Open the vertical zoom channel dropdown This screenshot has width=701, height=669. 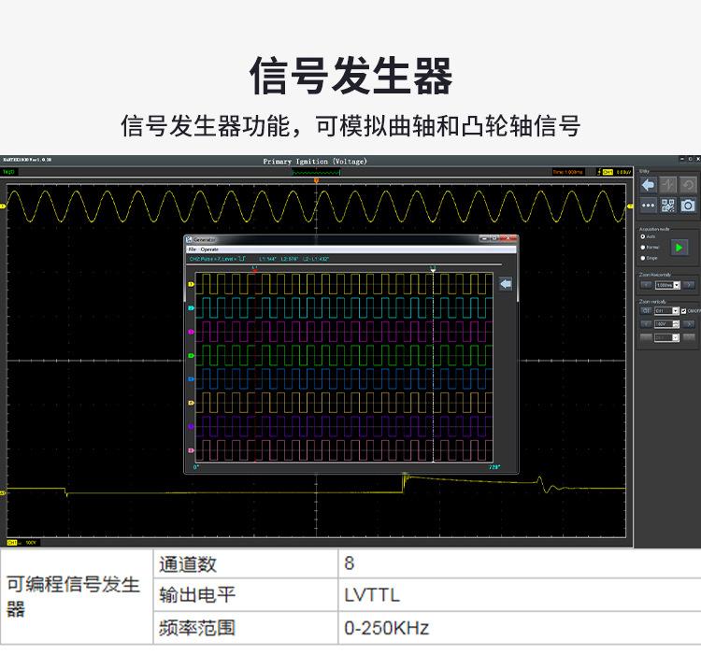pos(666,311)
